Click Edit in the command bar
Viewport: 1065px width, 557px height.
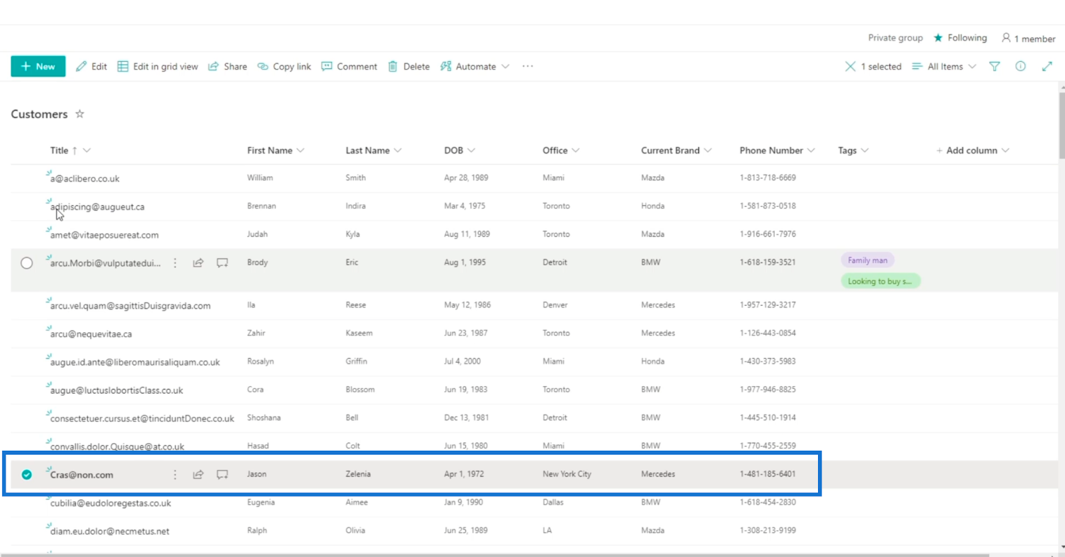pos(91,66)
